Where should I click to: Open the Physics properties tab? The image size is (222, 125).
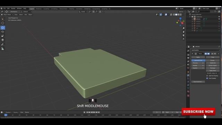point(188,82)
